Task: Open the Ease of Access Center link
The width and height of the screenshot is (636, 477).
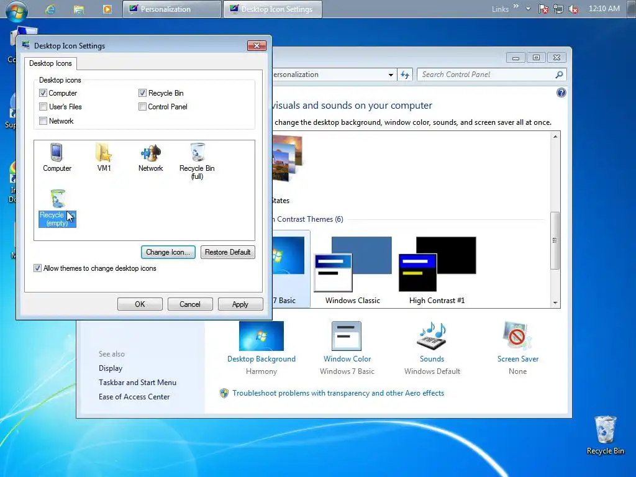Action: point(134,397)
